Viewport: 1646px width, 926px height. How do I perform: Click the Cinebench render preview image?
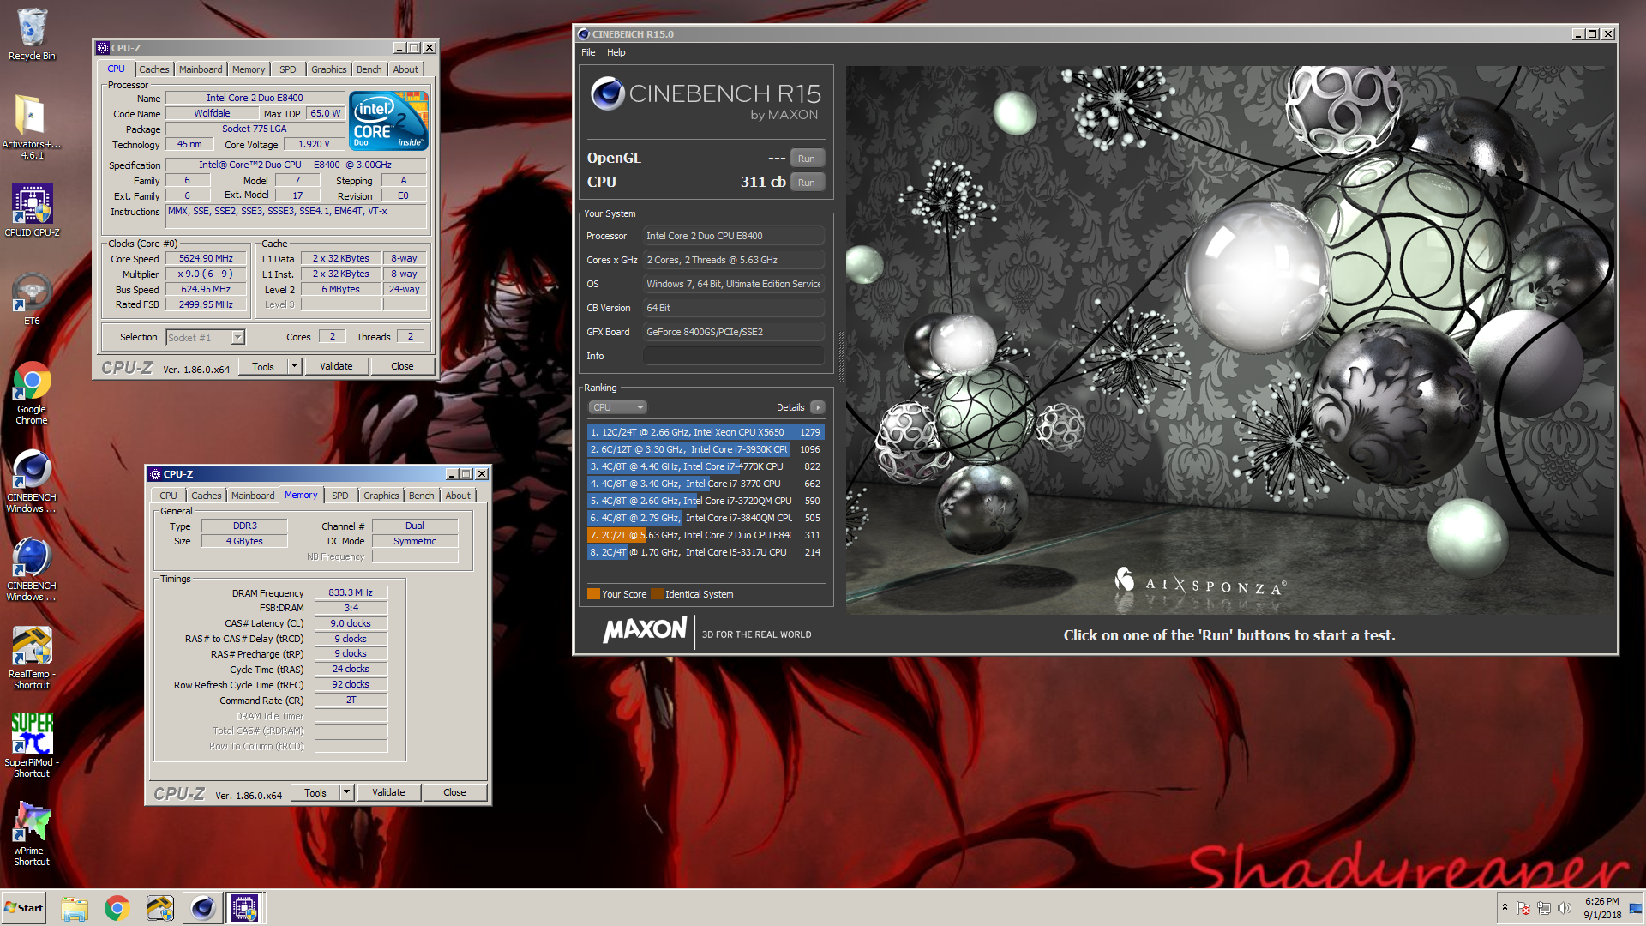point(1230,340)
